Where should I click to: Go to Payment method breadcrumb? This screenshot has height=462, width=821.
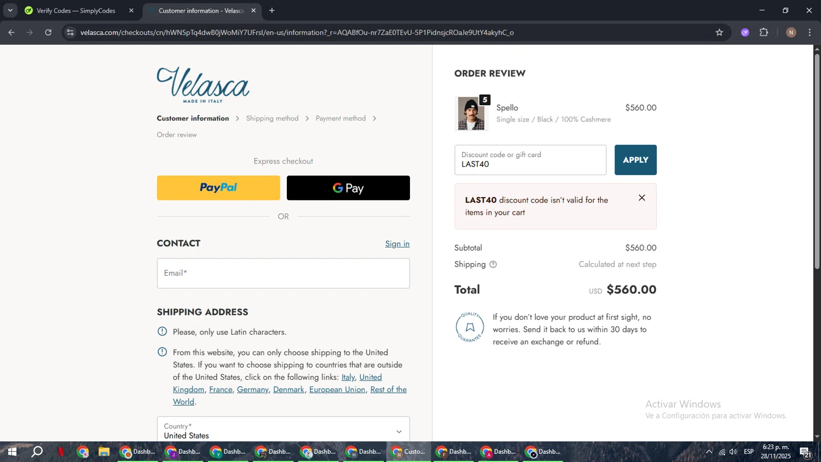(x=340, y=118)
